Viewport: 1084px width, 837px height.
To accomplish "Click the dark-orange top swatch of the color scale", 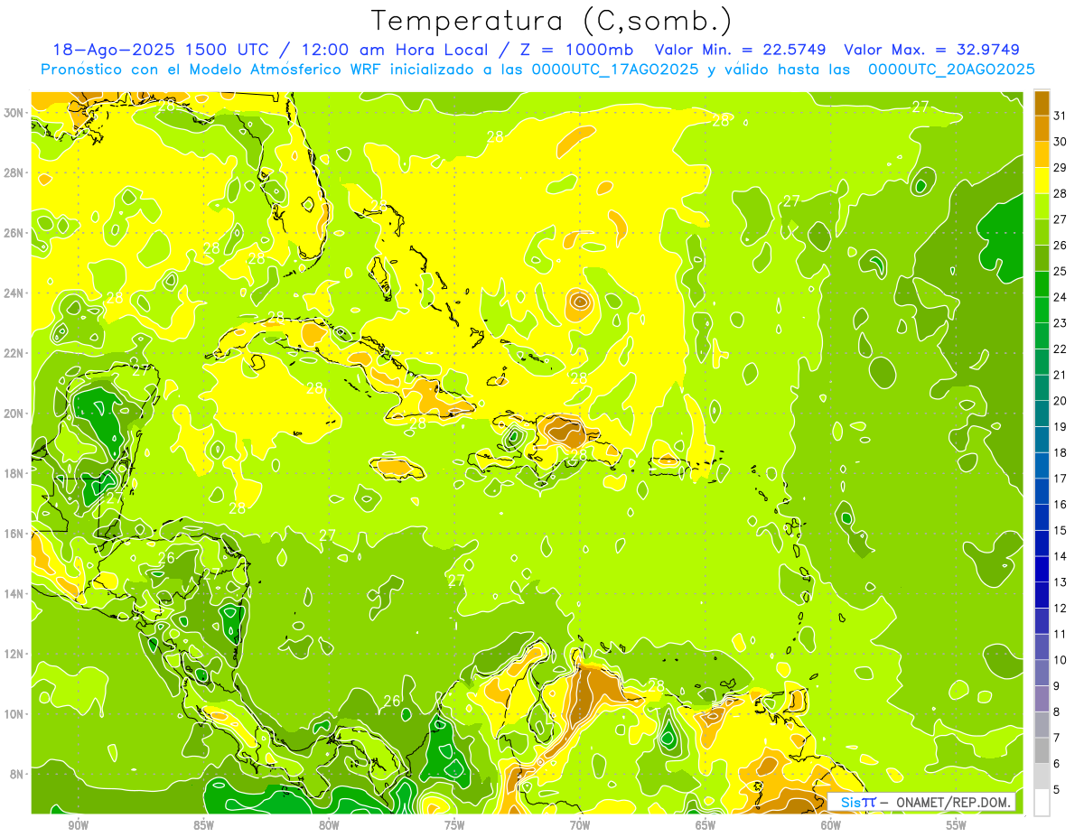I will 1042,103.
